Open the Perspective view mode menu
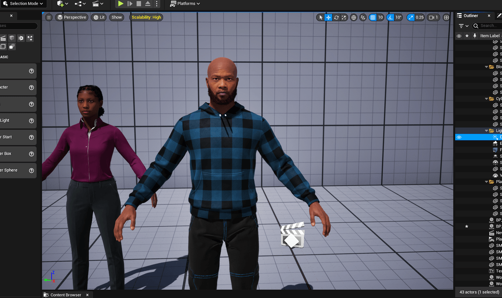 pos(72,17)
